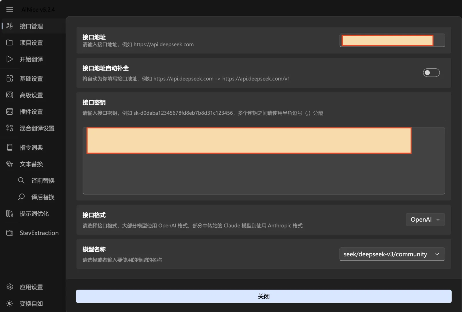Click the 变换自如 brightness icon
This screenshot has width=462, height=312.
click(10, 303)
